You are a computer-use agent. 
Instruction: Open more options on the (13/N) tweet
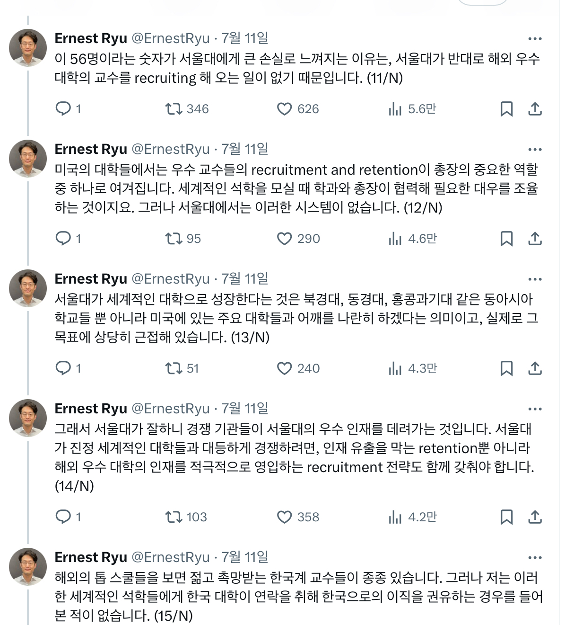(x=535, y=279)
